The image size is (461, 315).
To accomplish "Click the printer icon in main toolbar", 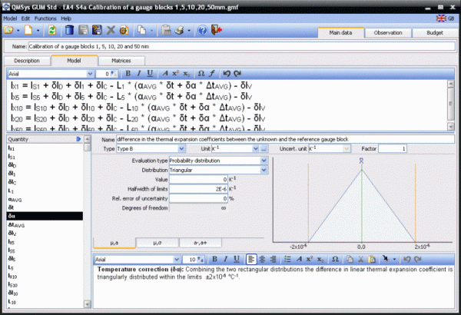I will click(x=177, y=31).
